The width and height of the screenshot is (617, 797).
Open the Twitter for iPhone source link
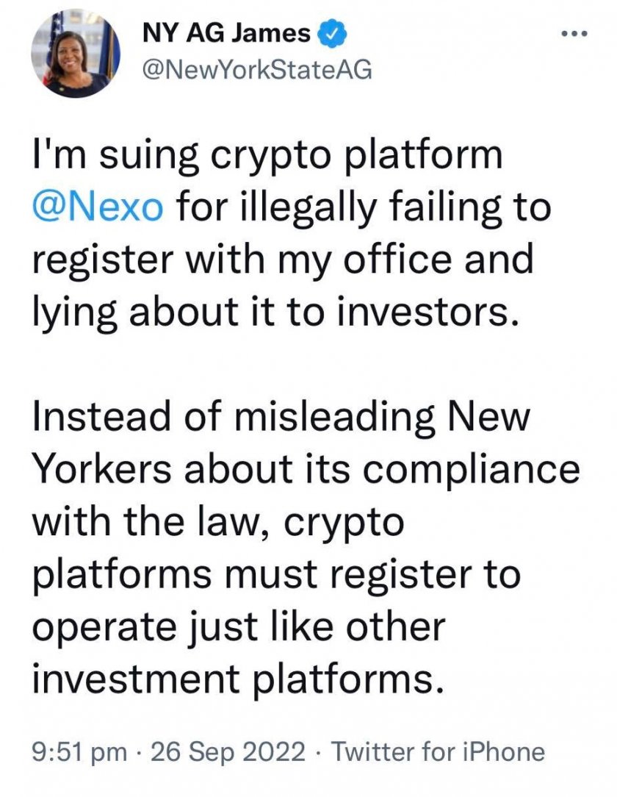coord(438,751)
